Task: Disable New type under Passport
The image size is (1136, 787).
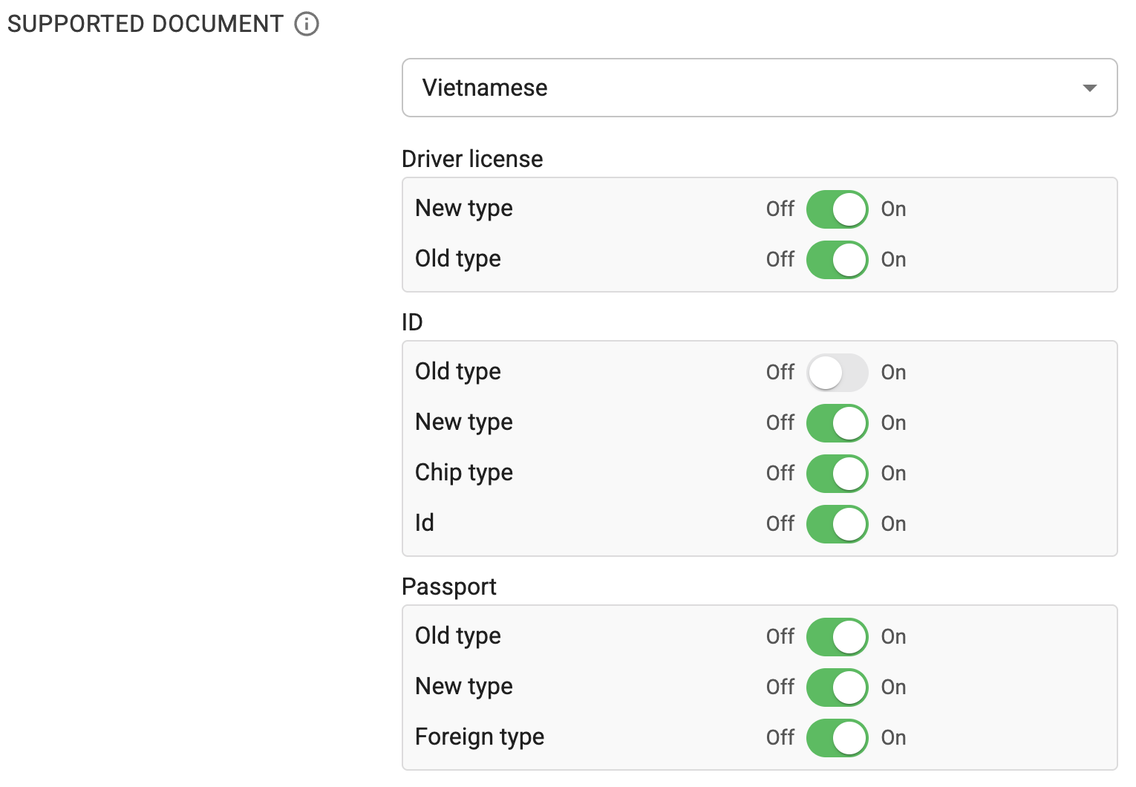Action: click(837, 687)
